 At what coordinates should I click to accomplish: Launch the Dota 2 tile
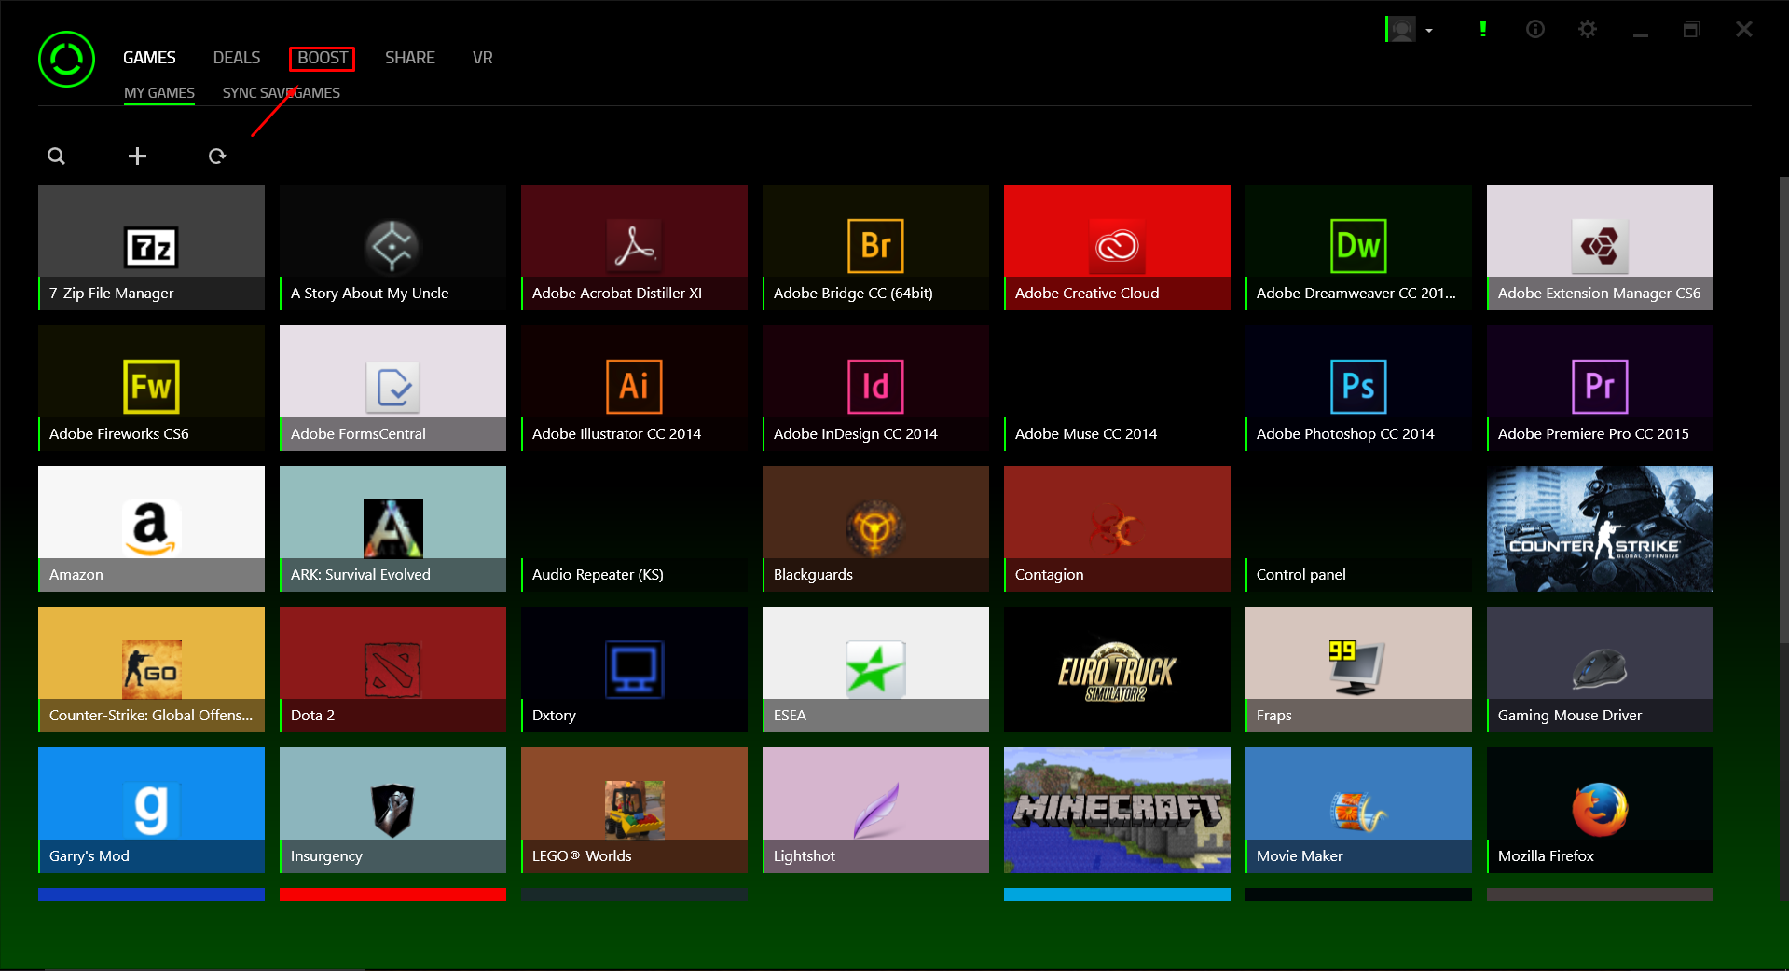(x=392, y=669)
